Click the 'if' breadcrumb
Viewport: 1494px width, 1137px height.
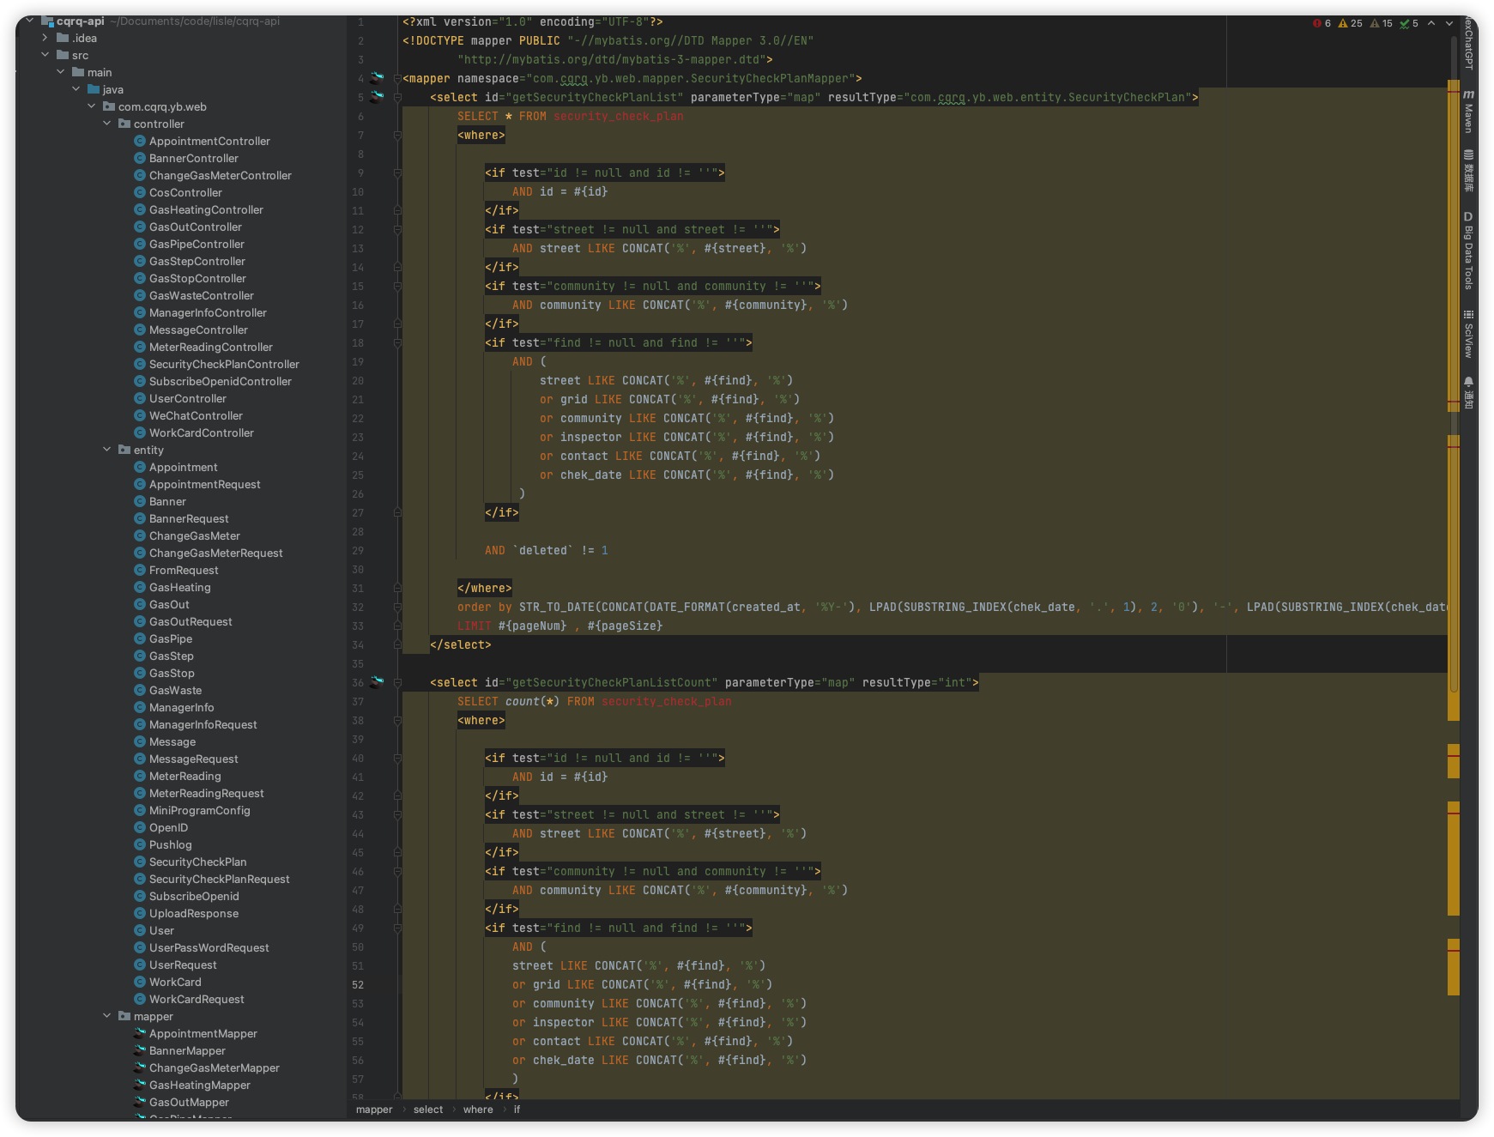(517, 1110)
